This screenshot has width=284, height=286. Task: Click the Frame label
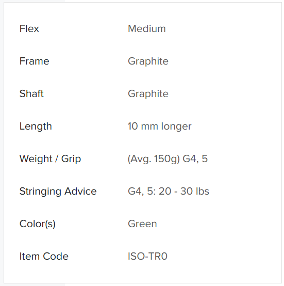pos(34,61)
